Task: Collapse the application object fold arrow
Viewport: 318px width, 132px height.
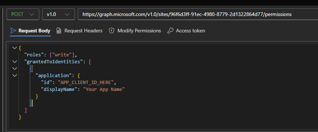Action: [x=15, y=75]
